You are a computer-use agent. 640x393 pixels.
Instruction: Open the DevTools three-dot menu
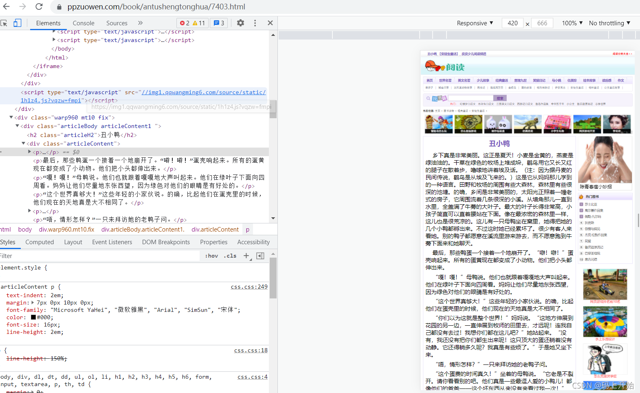[x=255, y=23]
